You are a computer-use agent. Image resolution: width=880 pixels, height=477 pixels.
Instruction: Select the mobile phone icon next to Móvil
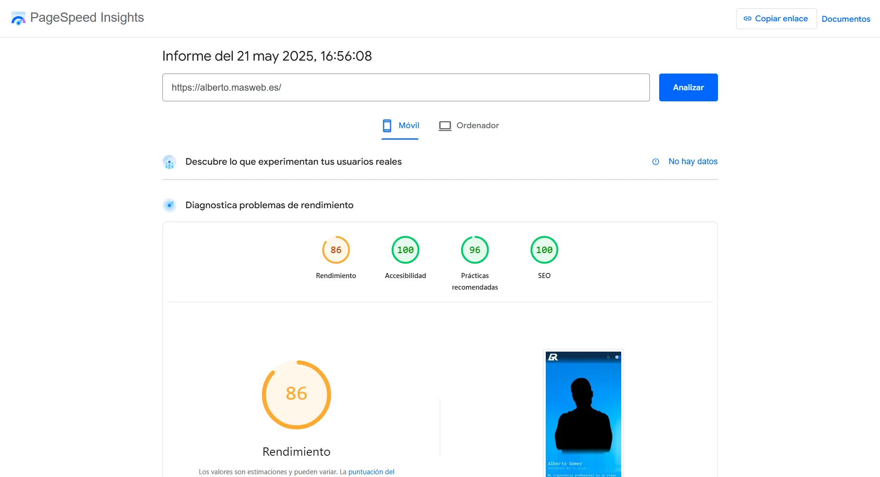tap(387, 125)
